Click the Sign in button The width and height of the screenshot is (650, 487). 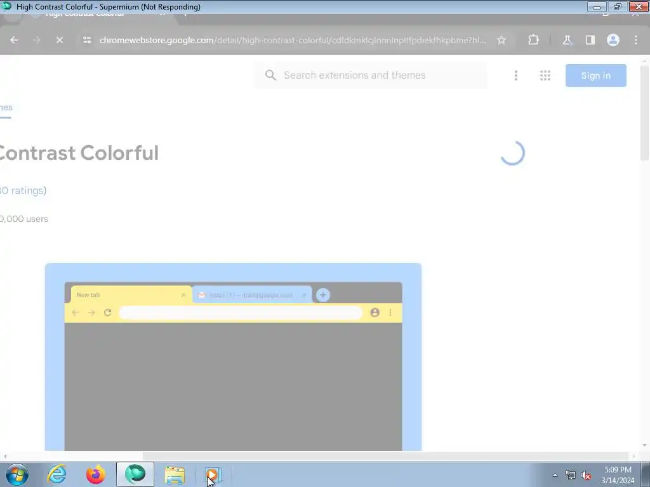pyautogui.click(x=595, y=75)
